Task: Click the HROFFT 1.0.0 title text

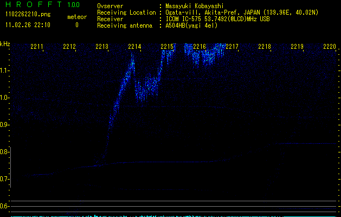Action: (43, 4)
